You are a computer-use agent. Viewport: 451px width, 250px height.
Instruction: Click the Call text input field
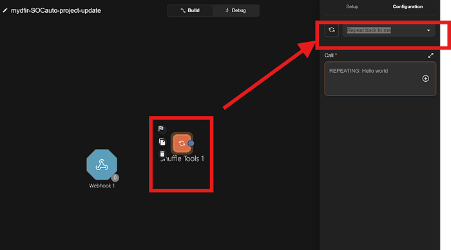[380, 79]
